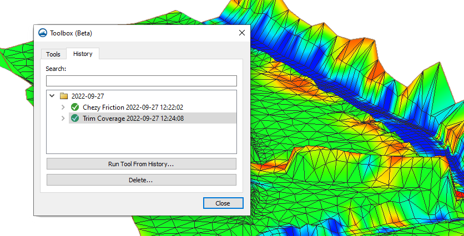
Task: Click the green checkmark beside Trim Coverage
Action: (75, 118)
